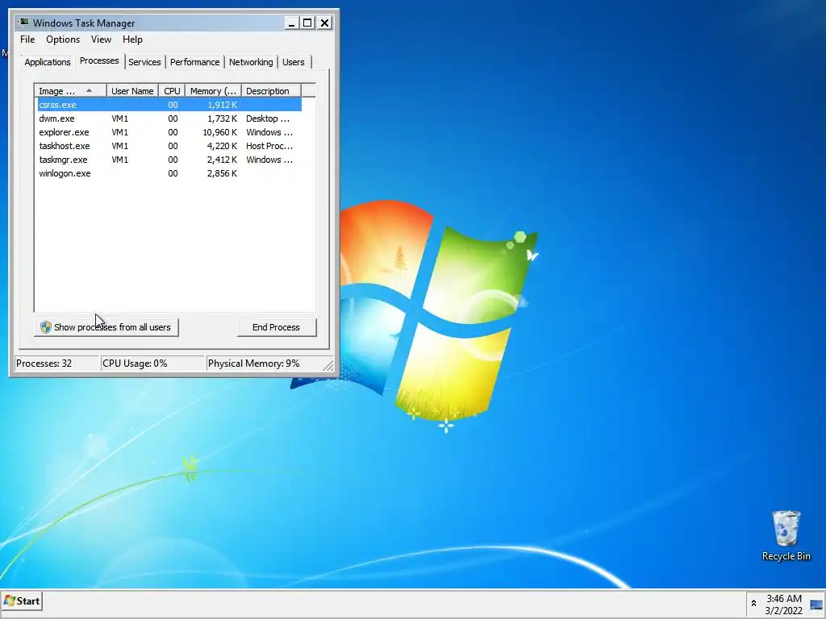826x619 pixels.
Task: Open the Start menu
Action: click(22, 601)
